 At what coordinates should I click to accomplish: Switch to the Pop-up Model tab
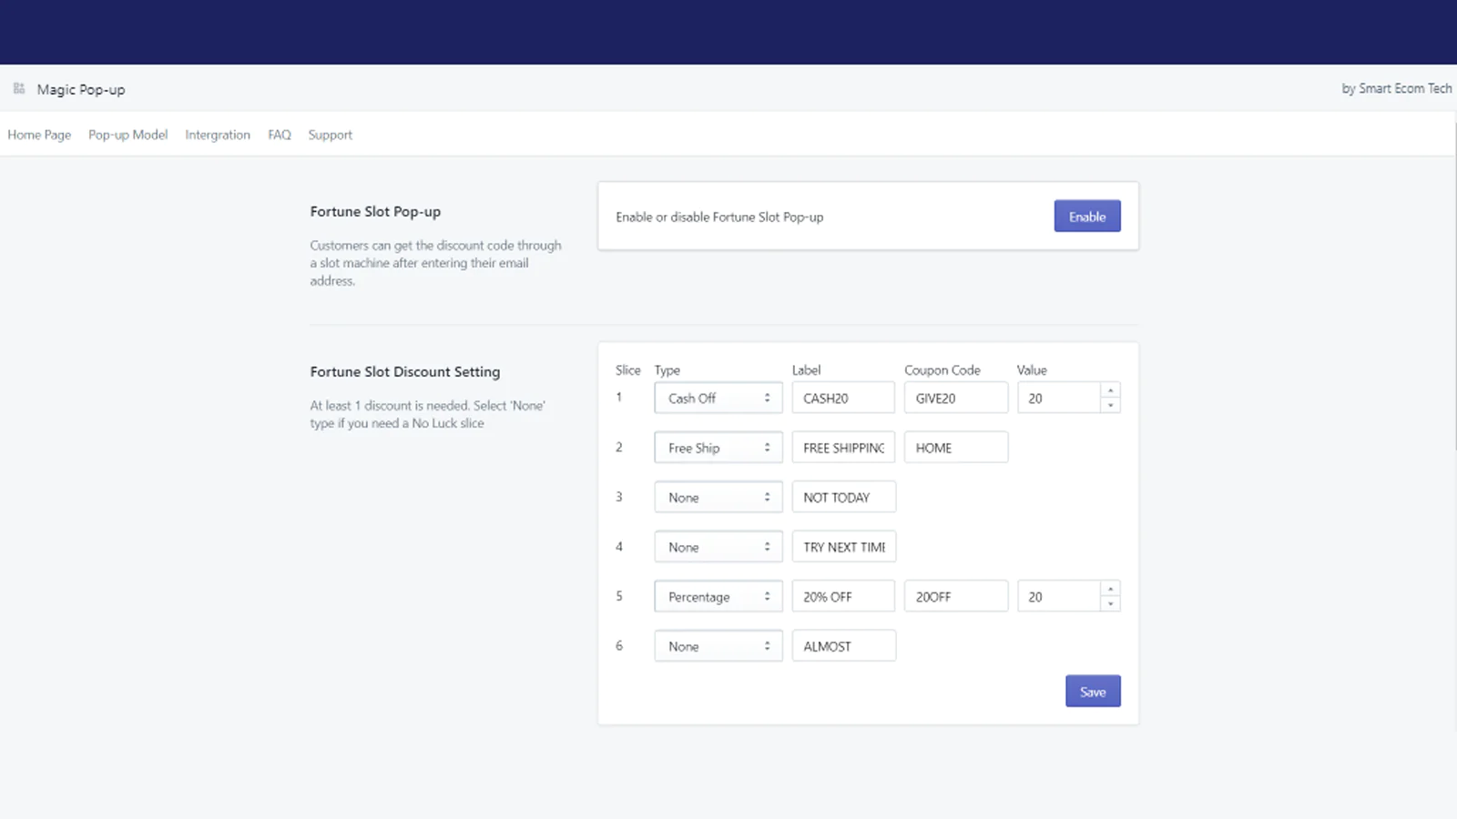[127, 135]
